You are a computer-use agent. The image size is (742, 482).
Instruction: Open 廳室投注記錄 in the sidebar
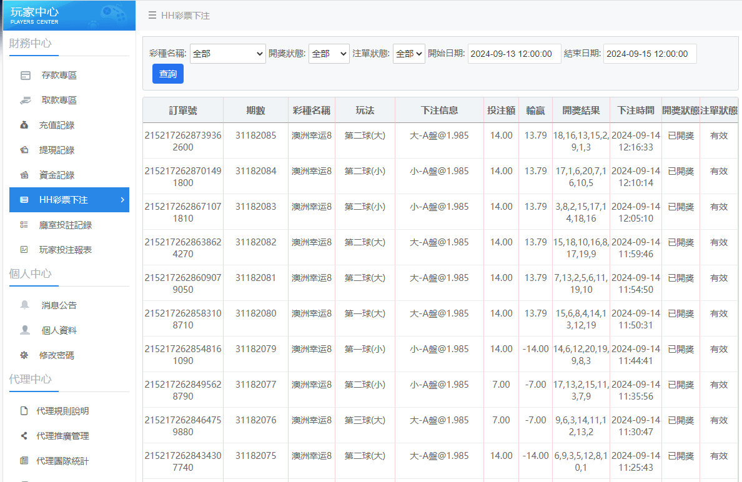point(66,225)
